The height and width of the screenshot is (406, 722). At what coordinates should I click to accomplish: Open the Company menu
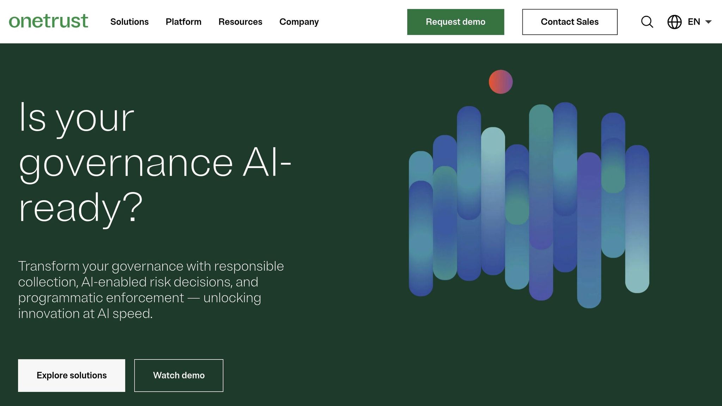299,22
